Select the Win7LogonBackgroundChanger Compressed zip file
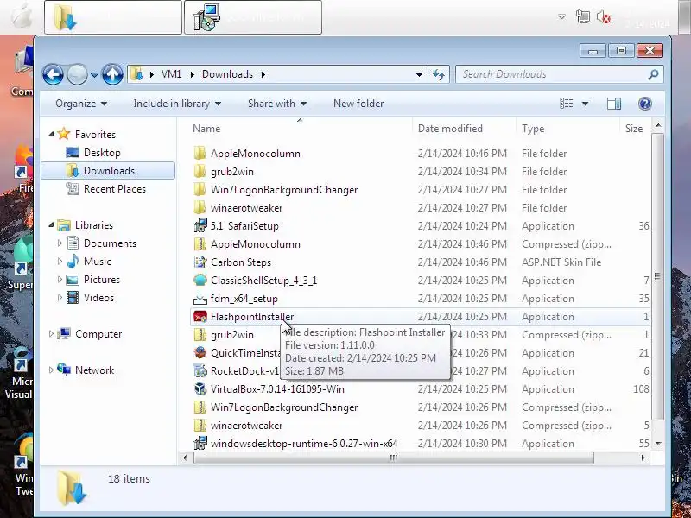 coord(420,407)
